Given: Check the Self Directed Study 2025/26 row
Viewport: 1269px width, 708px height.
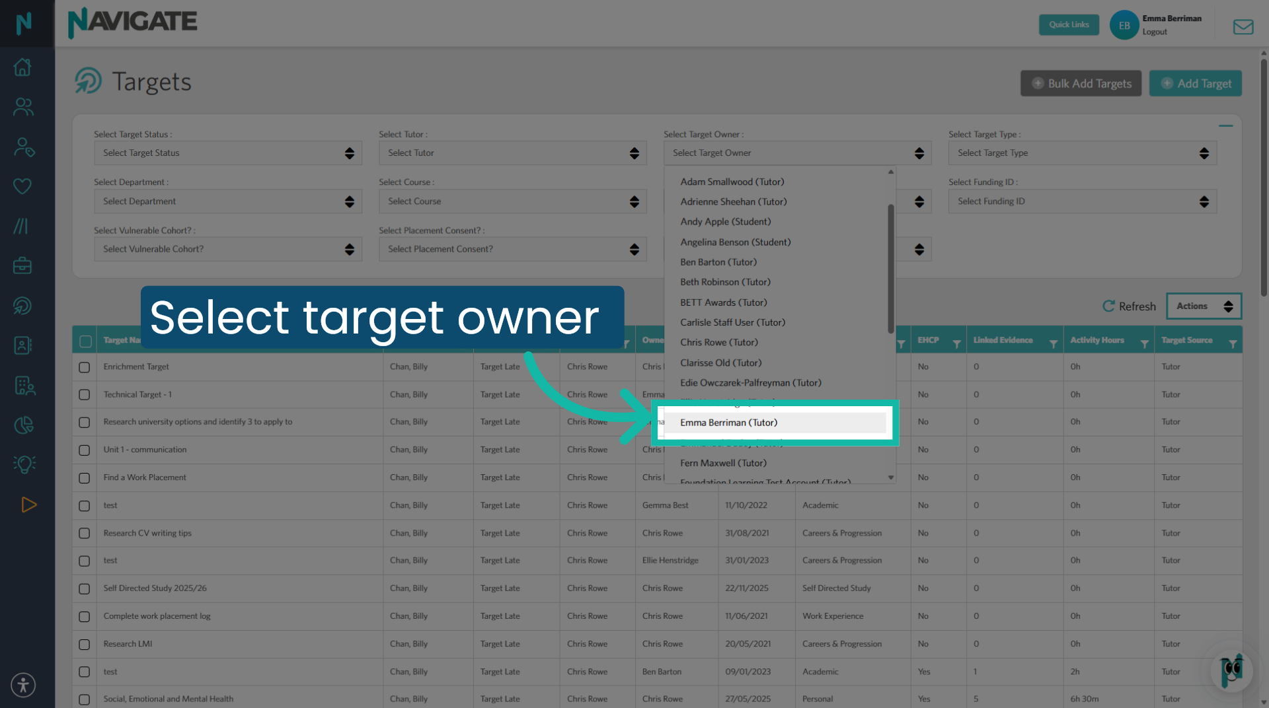Looking at the screenshot, I should point(84,589).
